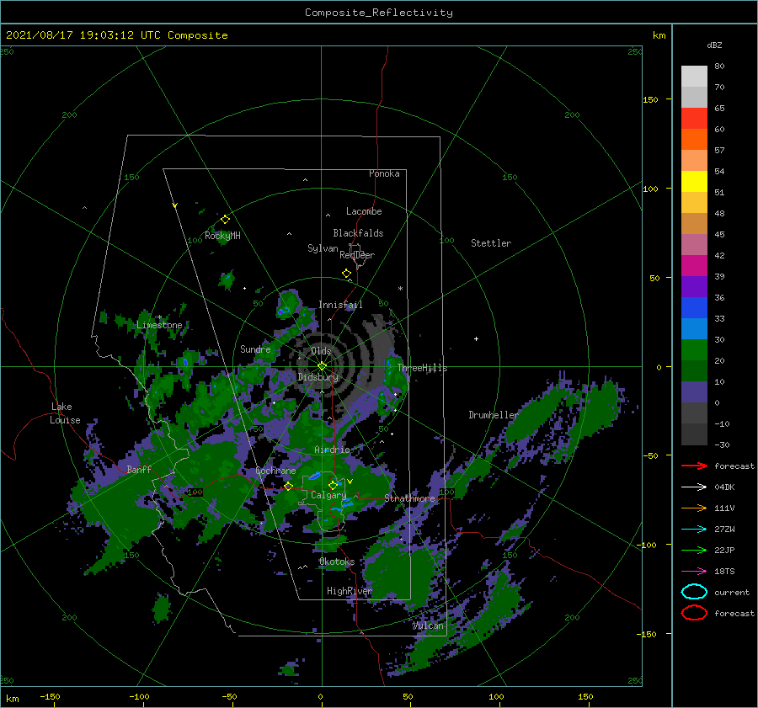Image resolution: width=758 pixels, height=708 pixels.
Task: Click the yellow diamond marker at radar center
Action: point(322,366)
